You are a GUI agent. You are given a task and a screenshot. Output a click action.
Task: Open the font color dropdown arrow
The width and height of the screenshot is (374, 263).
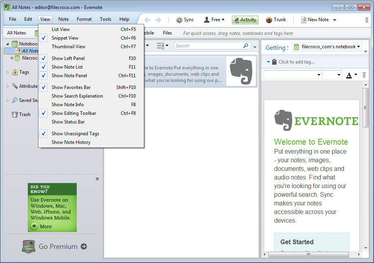pyautogui.click(x=356, y=75)
